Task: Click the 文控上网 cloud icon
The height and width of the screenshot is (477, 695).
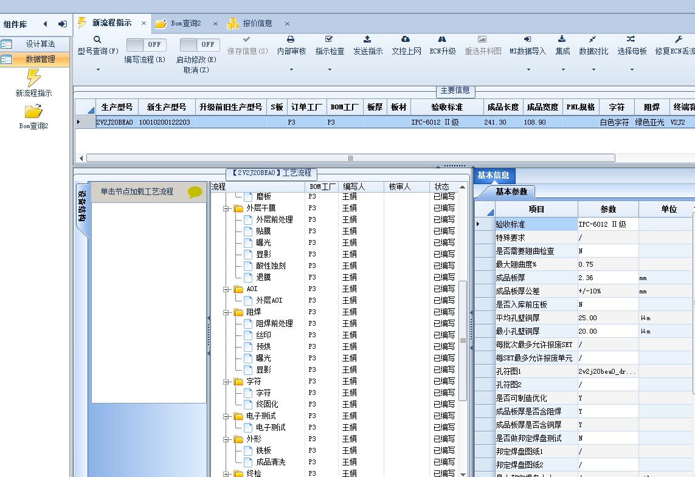Action: 406,39
